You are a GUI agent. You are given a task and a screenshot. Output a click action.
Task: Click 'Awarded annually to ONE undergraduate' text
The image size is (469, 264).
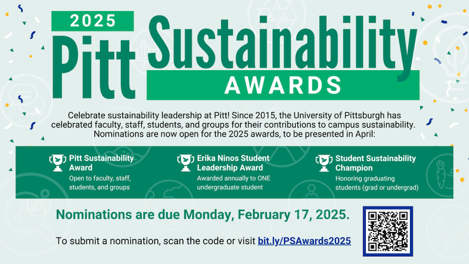pyautogui.click(x=230, y=183)
